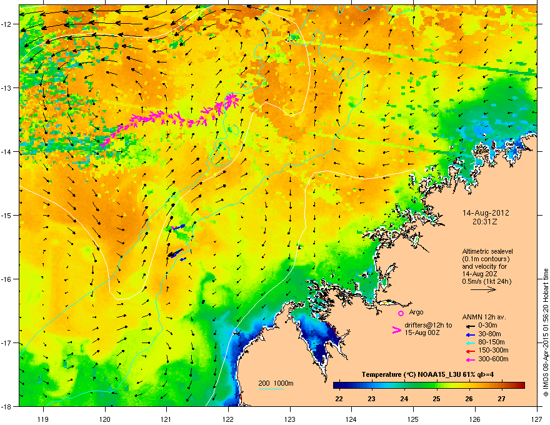Click the Argo legend label
The height and width of the screenshot is (425, 550).
coord(416,312)
